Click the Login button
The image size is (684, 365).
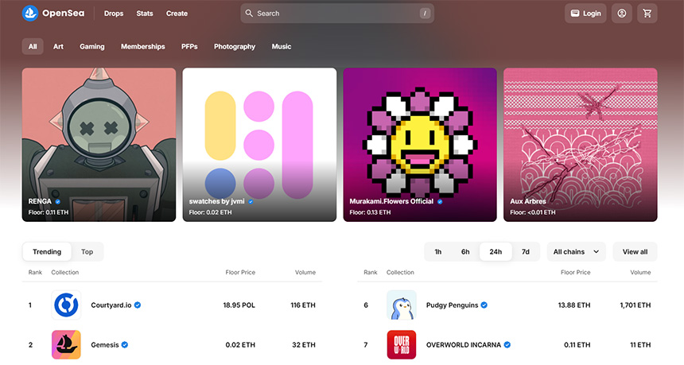(x=585, y=14)
